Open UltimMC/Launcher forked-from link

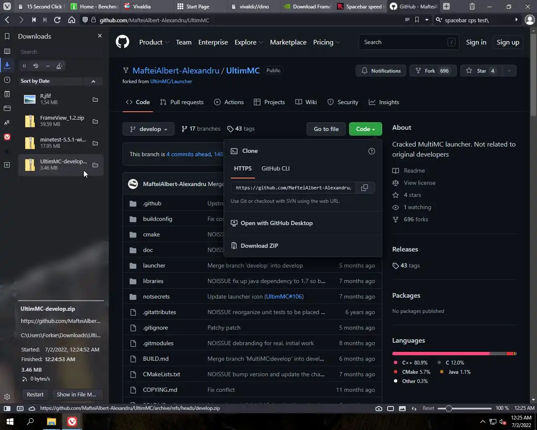[171, 81]
